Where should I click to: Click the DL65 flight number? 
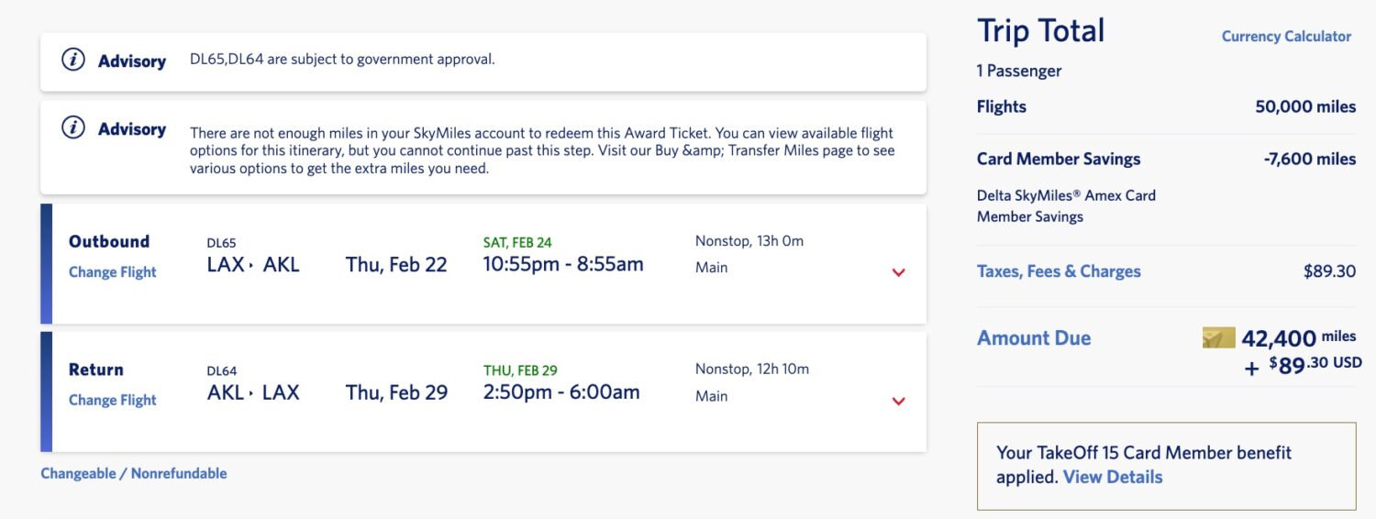(221, 243)
